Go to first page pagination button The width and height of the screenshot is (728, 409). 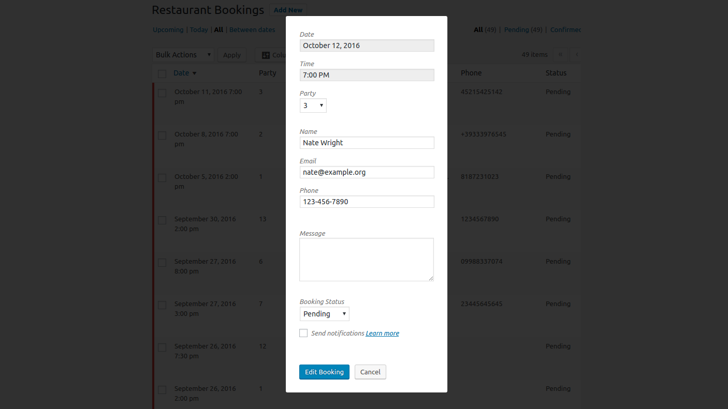point(560,55)
